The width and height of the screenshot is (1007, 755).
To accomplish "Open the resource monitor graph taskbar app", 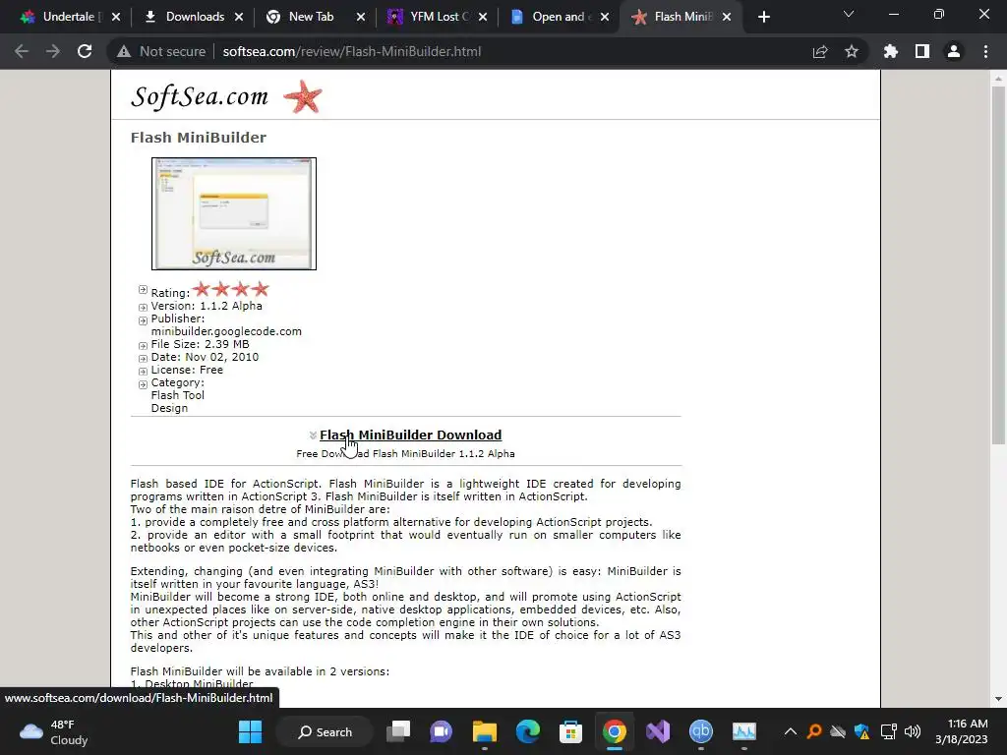I will coord(744,731).
